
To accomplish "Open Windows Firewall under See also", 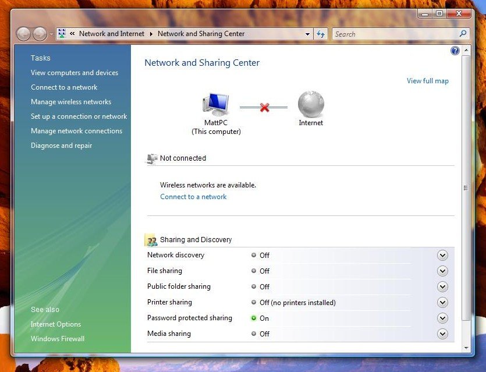I will point(58,338).
